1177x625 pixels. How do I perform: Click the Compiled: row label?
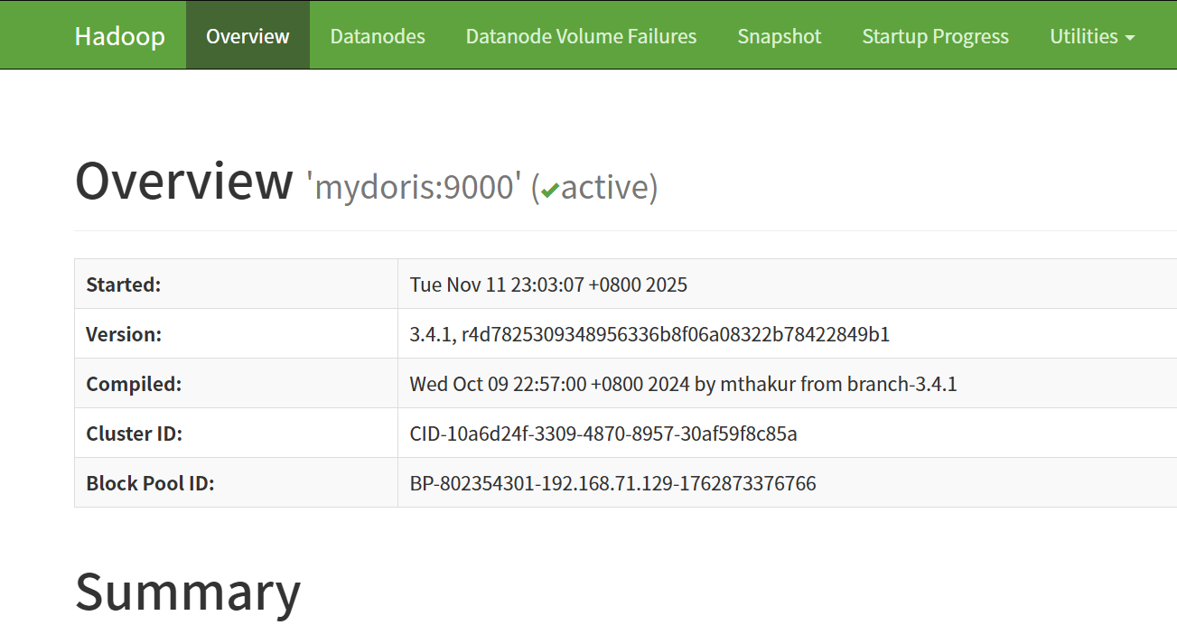point(134,384)
